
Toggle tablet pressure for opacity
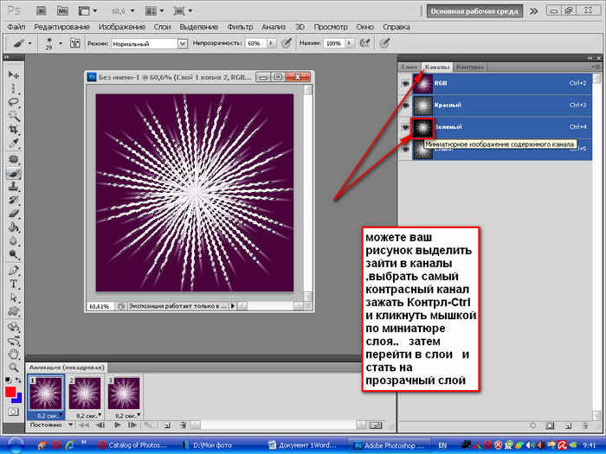pos(286,43)
